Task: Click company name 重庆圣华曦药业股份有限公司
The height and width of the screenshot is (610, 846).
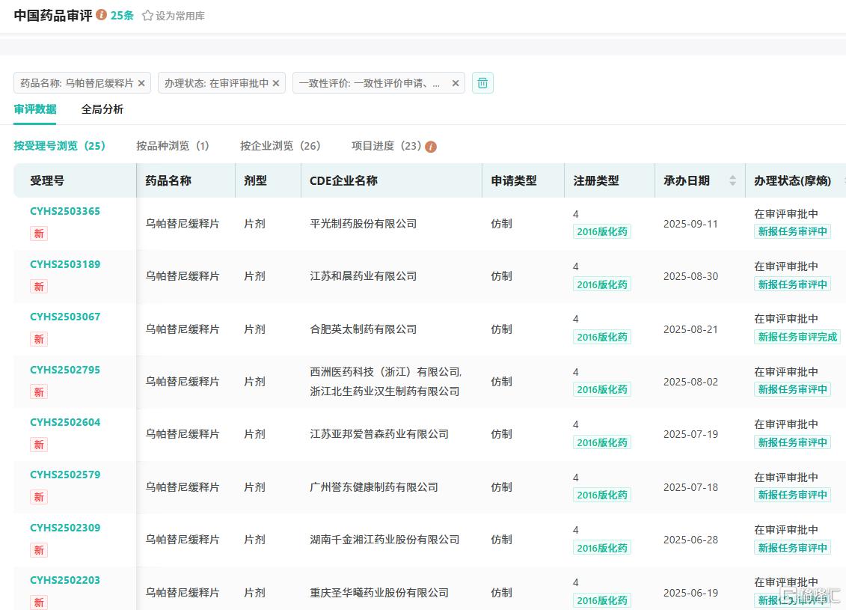Action: tap(379, 592)
